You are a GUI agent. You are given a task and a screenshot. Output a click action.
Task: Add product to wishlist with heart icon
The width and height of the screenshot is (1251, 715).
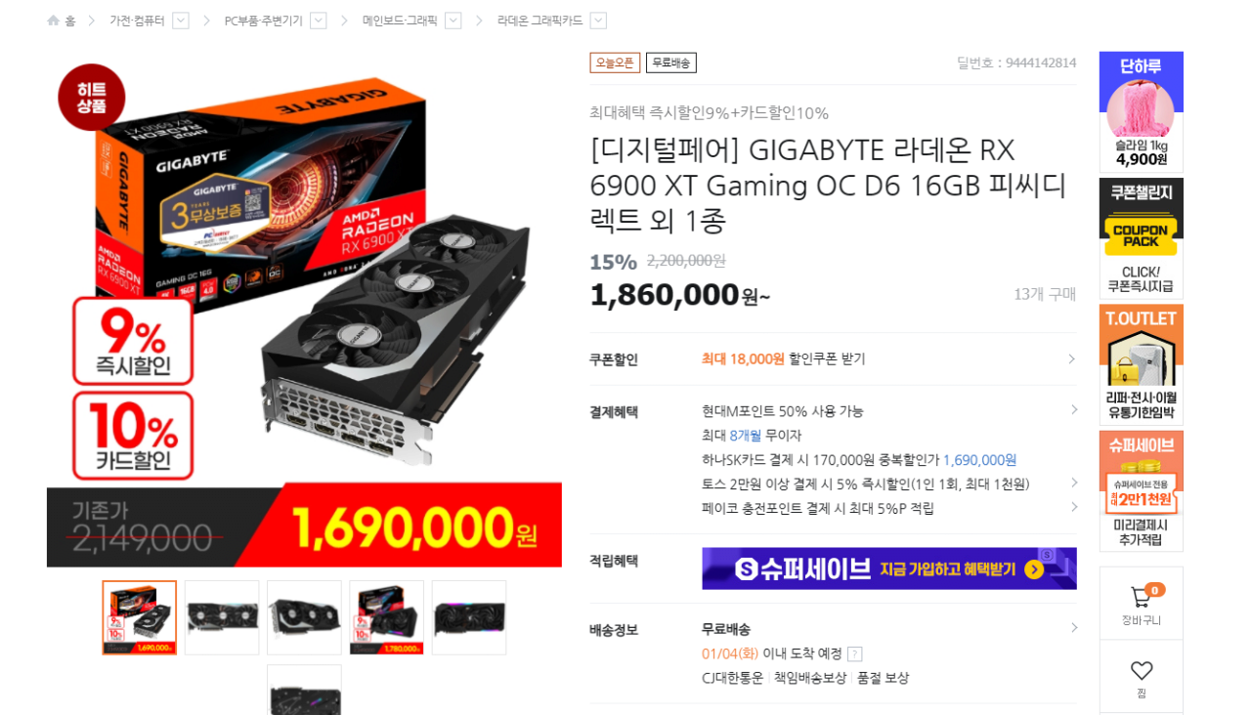coord(1142,671)
